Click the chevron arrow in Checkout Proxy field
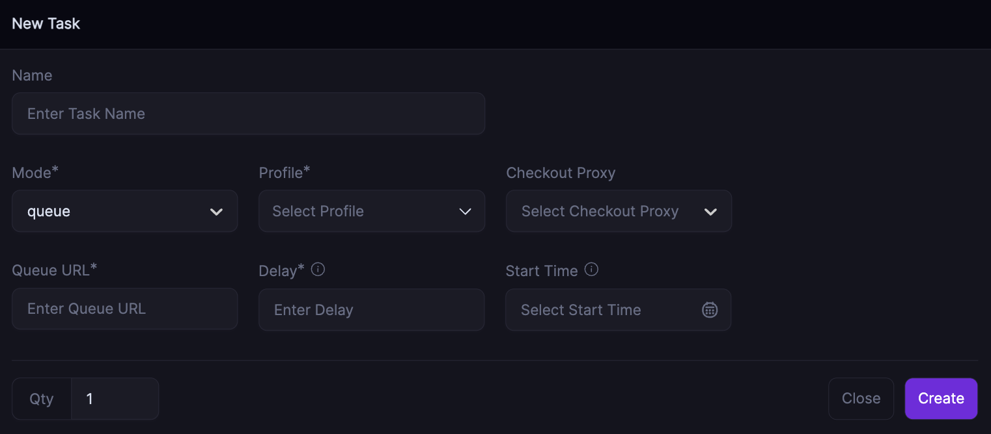The image size is (991, 434). (x=711, y=212)
